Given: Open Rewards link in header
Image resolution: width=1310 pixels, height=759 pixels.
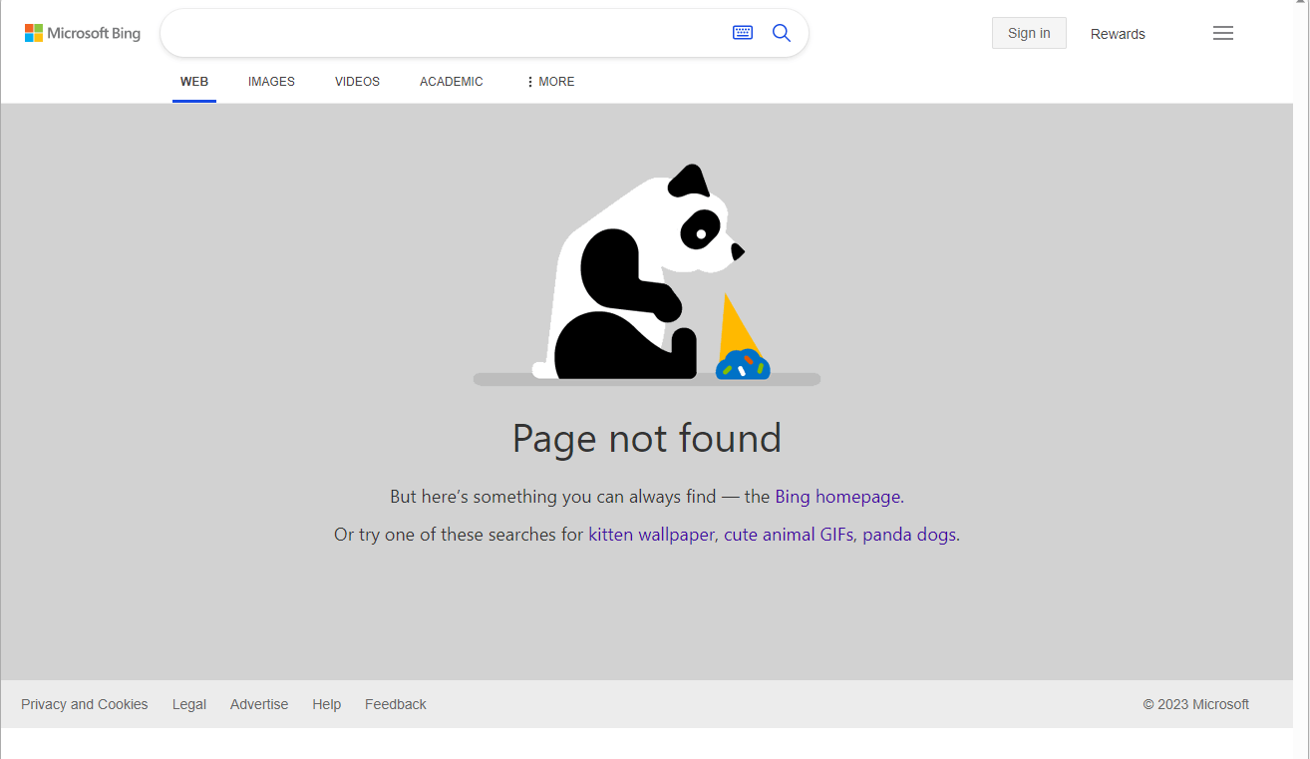Looking at the screenshot, I should pyautogui.click(x=1118, y=34).
